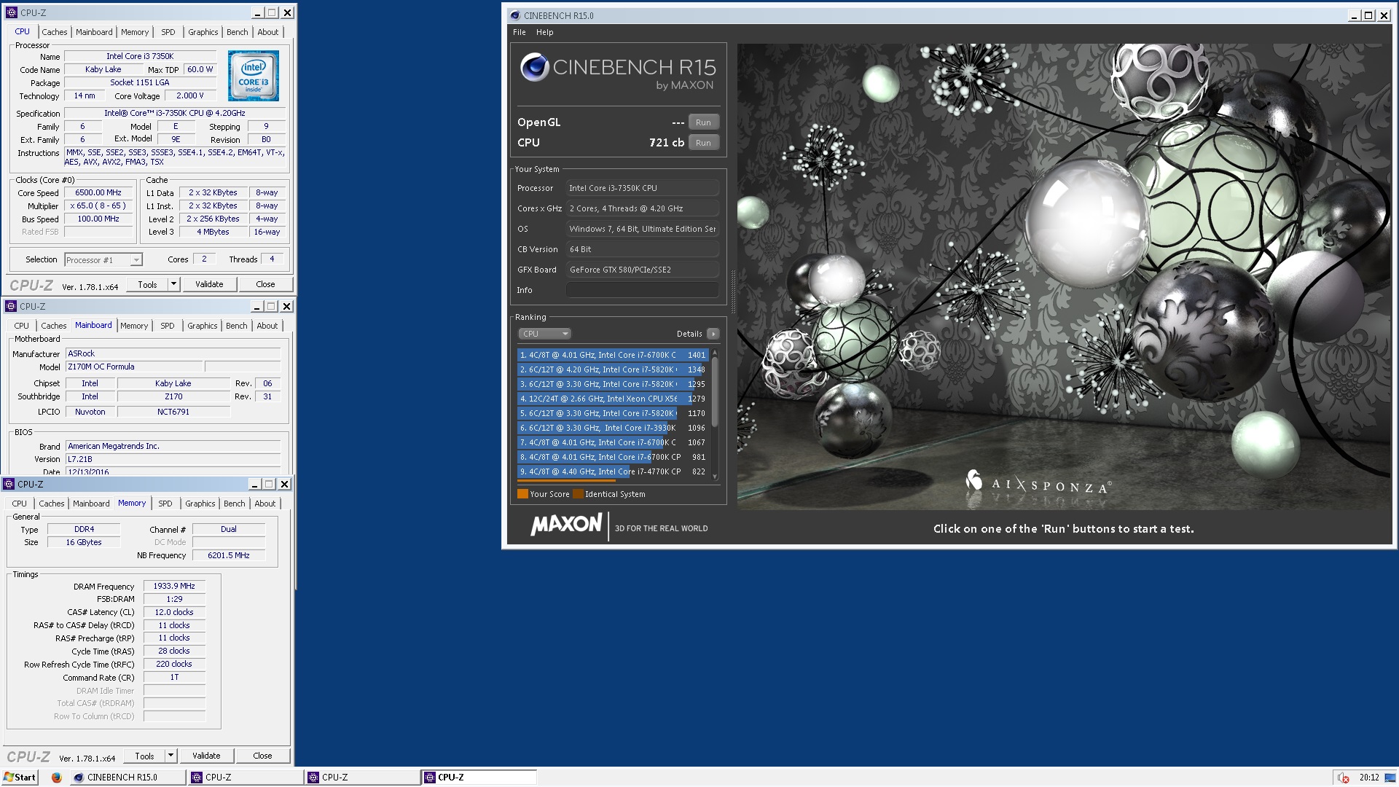Screen dimensions: 1399x787
Task: Open the File menu in Cinebench
Action: [519, 32]
